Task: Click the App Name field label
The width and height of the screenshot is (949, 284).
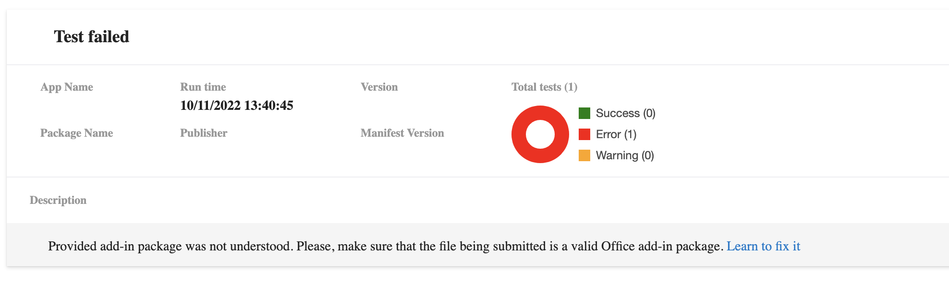Action: (67, 87)
